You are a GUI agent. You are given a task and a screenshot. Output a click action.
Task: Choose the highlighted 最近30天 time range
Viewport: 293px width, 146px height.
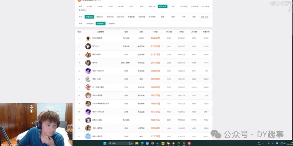pyautogui.click(x=163, y=7)
